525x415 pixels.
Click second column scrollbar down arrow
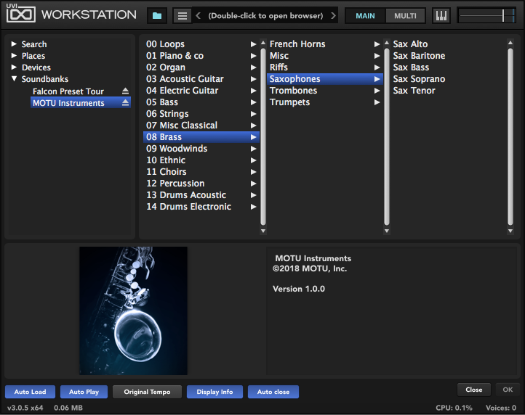pos(387,231)
